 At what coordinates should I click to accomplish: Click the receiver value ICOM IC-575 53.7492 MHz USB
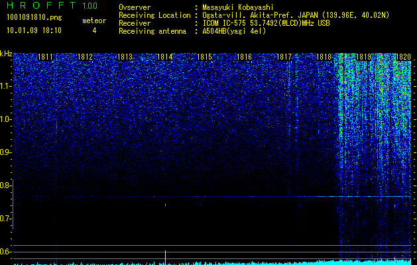(266, 23)
